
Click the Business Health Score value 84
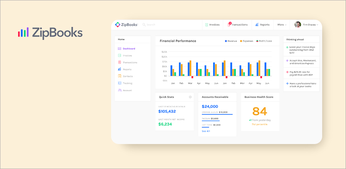click(x=260, y=111)
